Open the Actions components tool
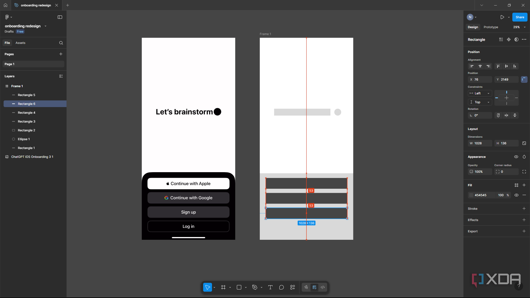 coord(293,287)
